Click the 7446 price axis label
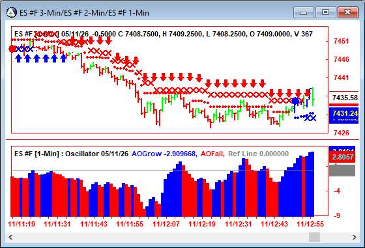365x248 pixels. (x=341, y=59)
